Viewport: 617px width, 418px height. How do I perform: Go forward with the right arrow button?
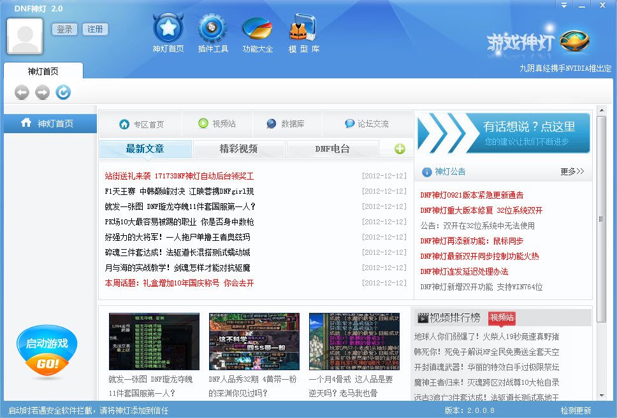click(43, 92)
